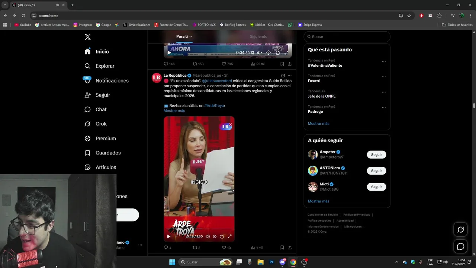
Task: Open options for Fosatti trend
Action: [384, 77]
